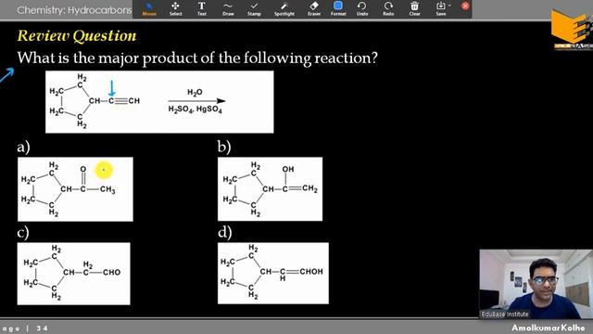Click the 'Review Question' heading
Screen dimensions: 593x334
coord(77,36)
